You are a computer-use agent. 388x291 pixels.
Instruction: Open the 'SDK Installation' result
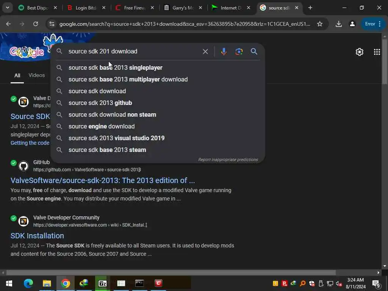pos(37,236)
